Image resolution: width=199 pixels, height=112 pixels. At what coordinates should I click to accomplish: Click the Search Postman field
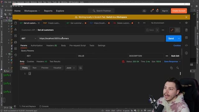click(x=101, y=11)
